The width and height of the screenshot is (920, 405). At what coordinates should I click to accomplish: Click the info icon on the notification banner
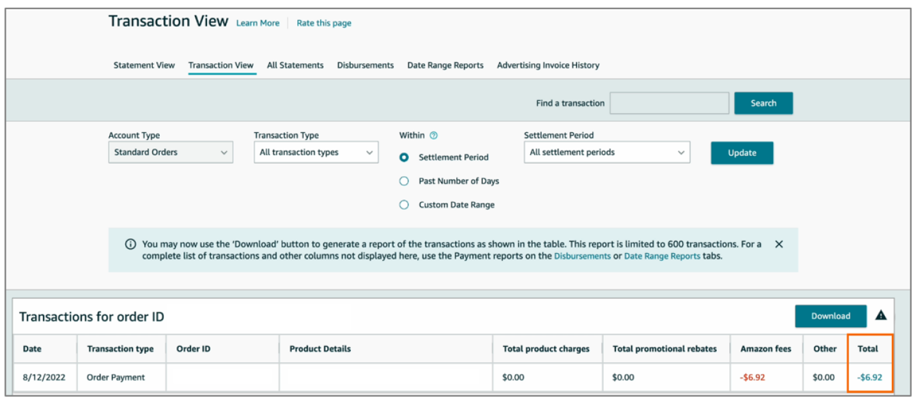pos(131,244)
